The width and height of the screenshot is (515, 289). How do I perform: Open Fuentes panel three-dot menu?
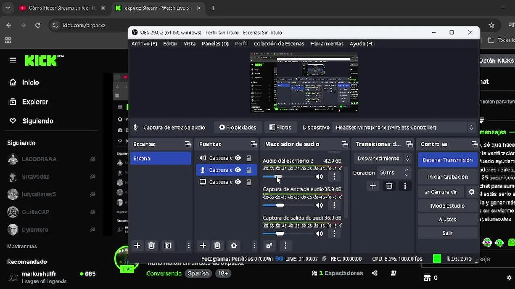pyautogui.click(x=254, y=246)
